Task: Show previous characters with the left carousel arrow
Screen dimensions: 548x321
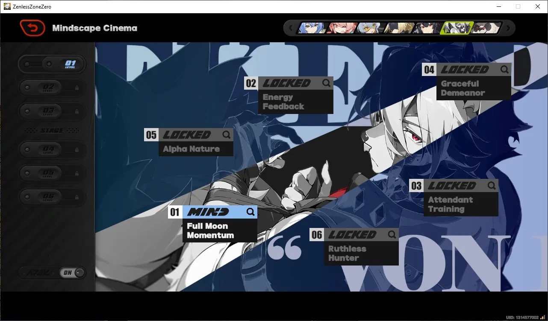Action: point(291,29)
